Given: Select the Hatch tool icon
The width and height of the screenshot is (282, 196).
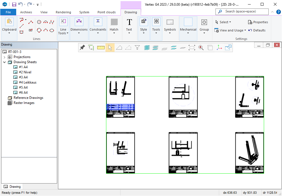Looking at the screenshot, I should 114,22.
